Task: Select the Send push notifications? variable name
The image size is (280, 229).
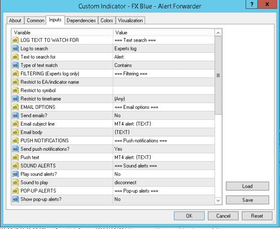Action: click(x=45, y=149)
